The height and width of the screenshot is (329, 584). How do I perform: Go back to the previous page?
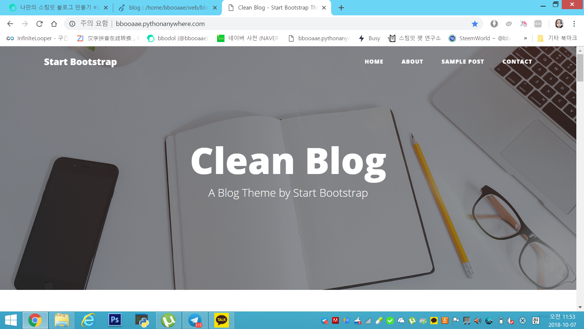10,24
